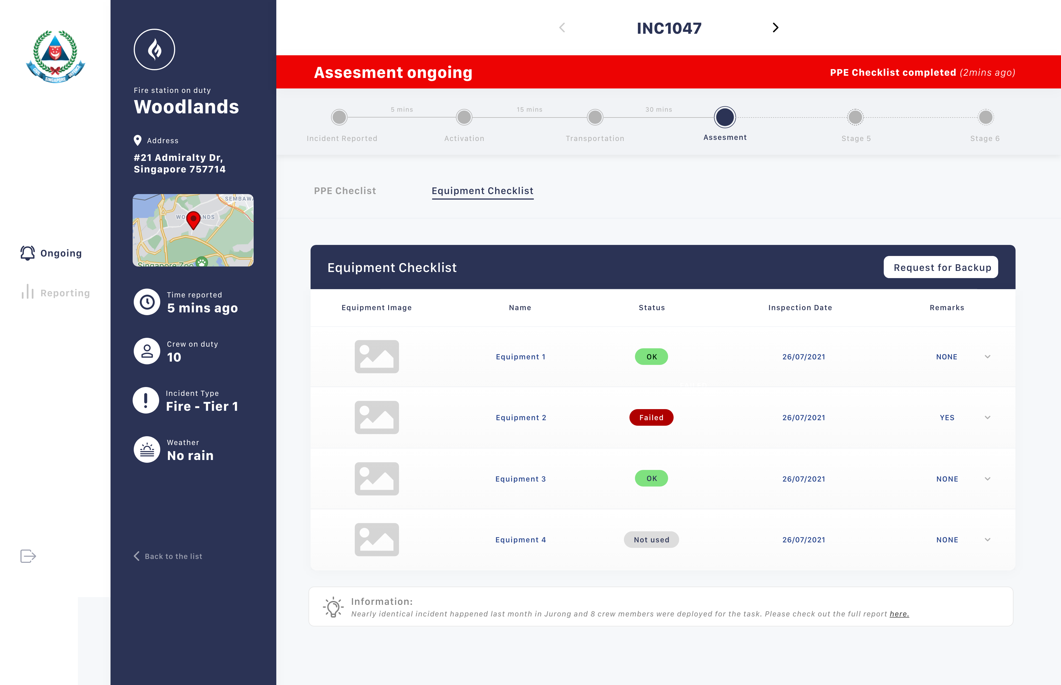Click the Ongoing bell icon
This screenshot has width=1061, height=685.
[x=28, y=253]
